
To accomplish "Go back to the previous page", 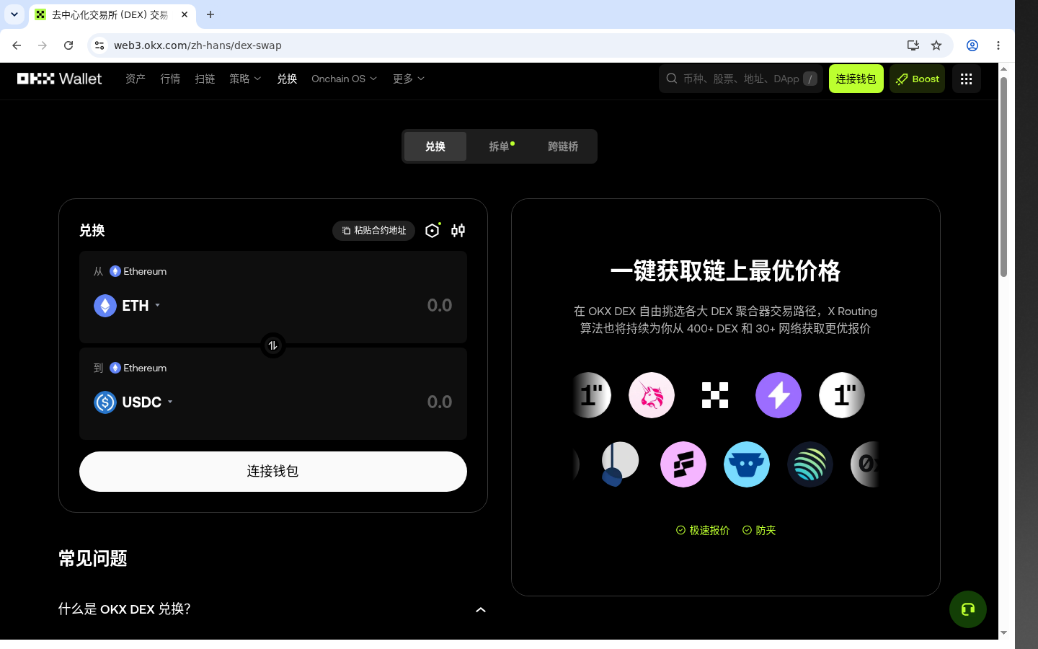I will tap(17, 45).
